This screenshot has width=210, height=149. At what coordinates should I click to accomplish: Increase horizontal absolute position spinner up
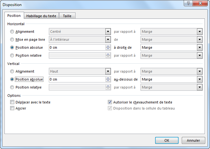tap(108, 46)
